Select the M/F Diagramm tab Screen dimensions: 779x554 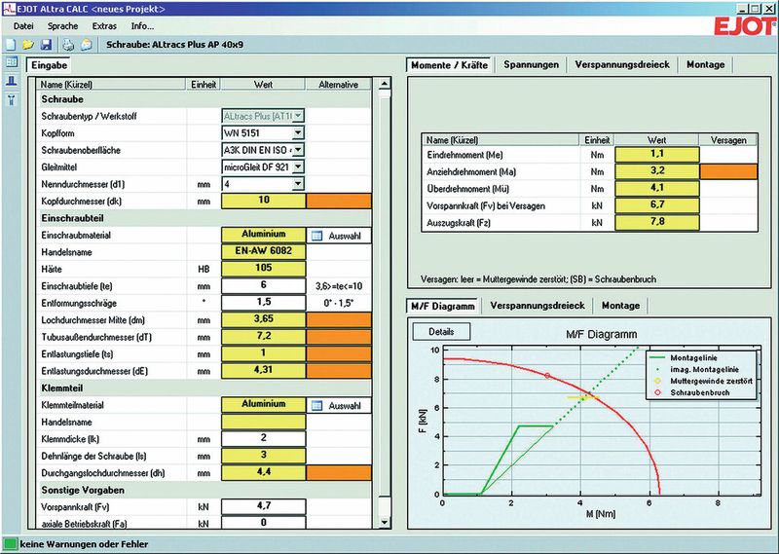tap(443, 306)
